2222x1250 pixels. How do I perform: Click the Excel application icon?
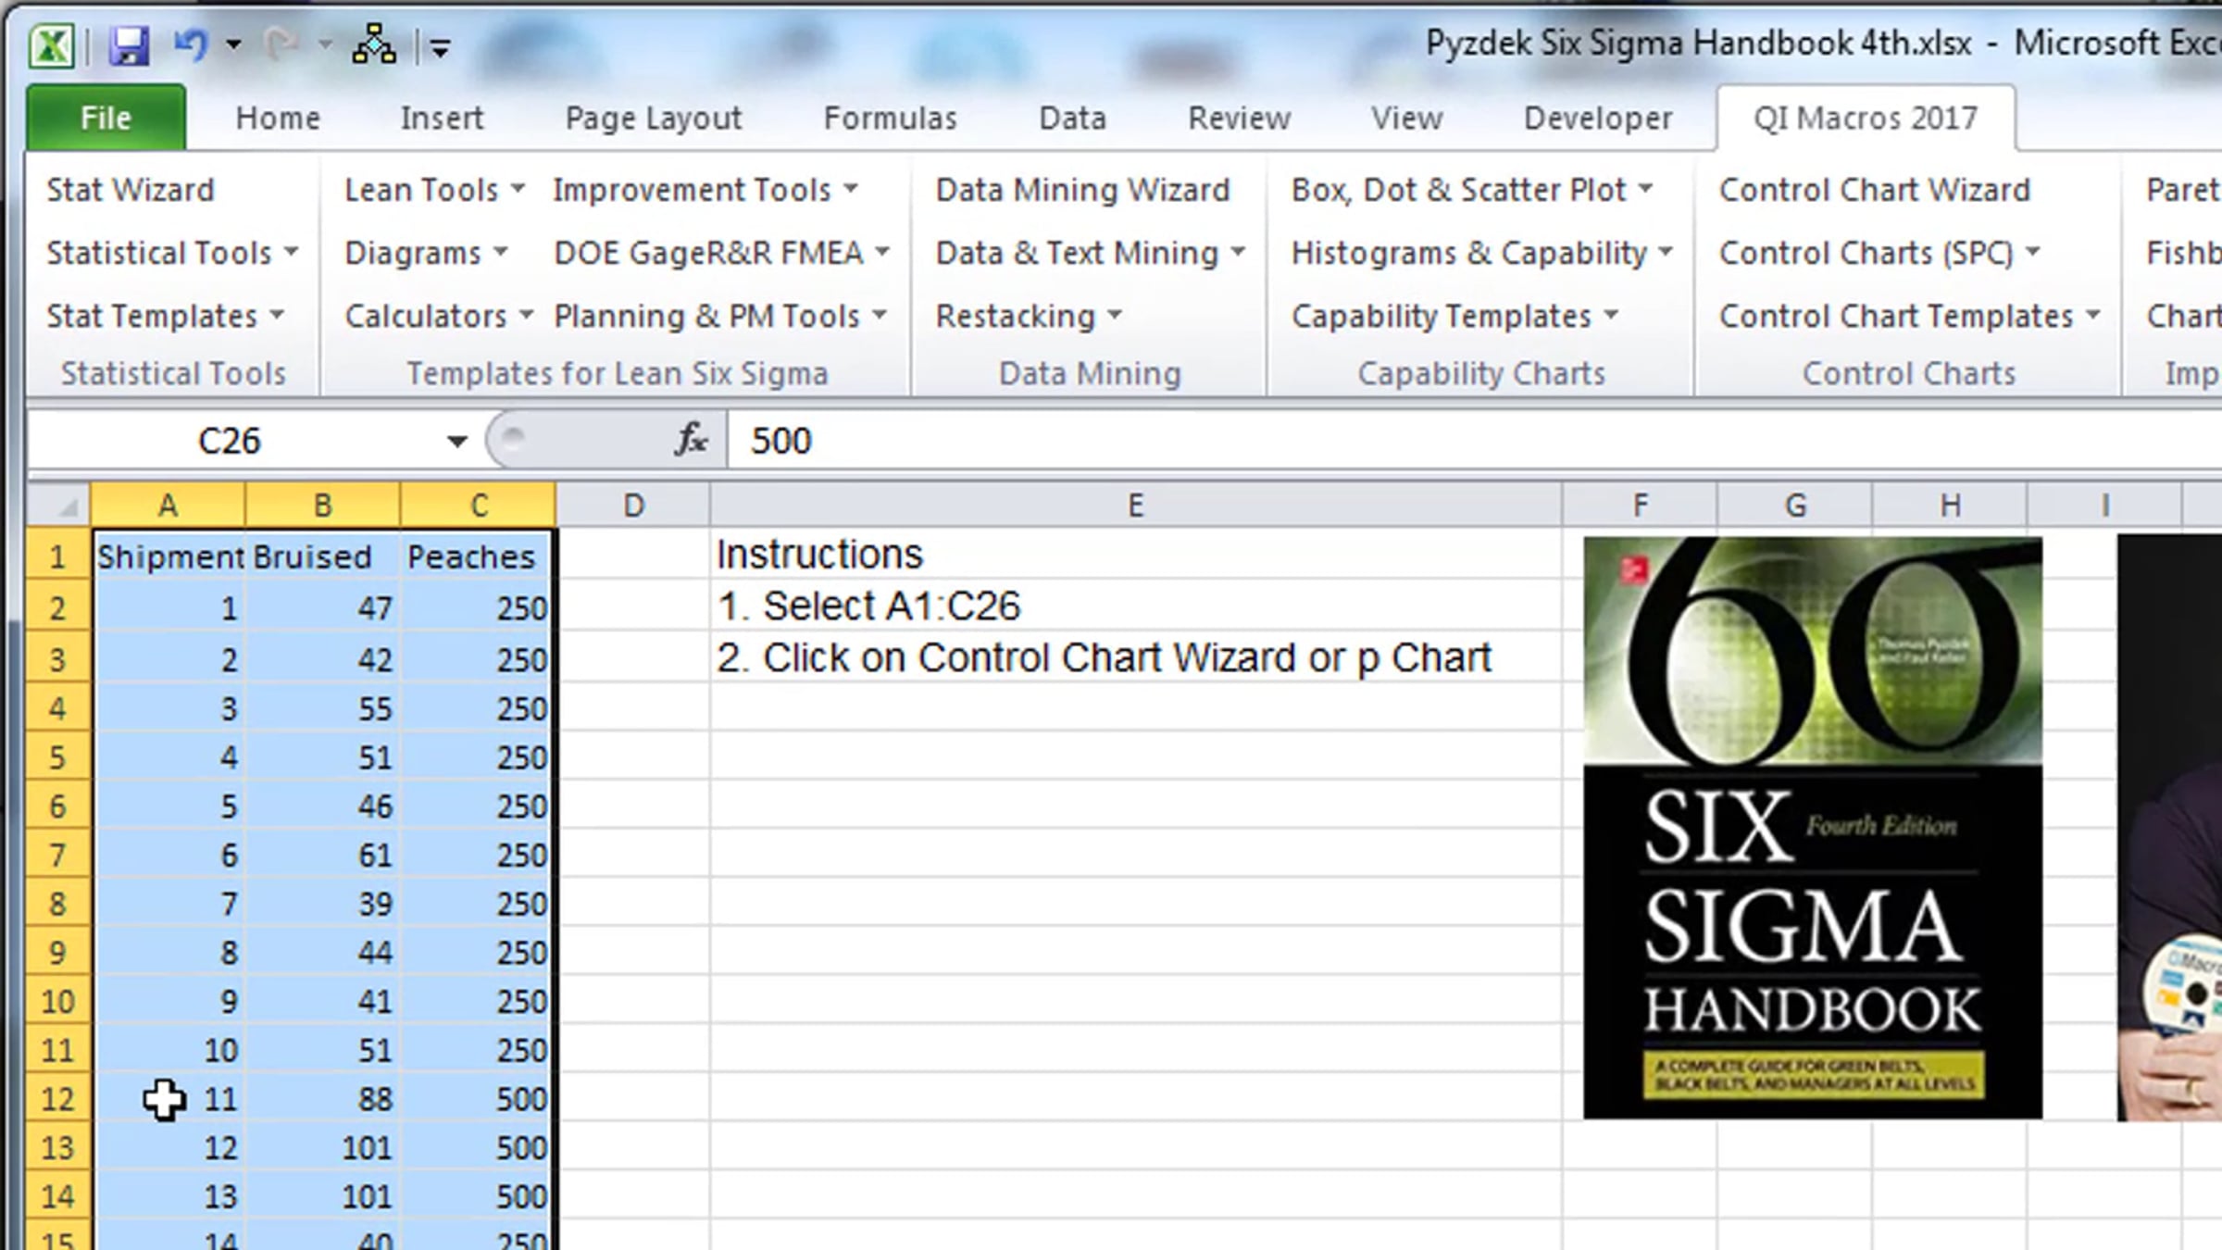(51, 44)
